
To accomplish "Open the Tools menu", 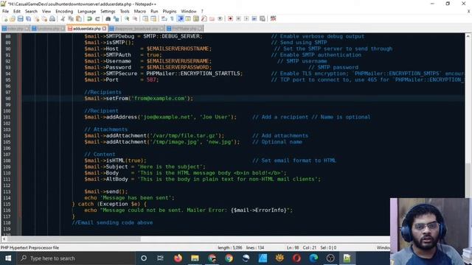I will click(x=125, y=11).
